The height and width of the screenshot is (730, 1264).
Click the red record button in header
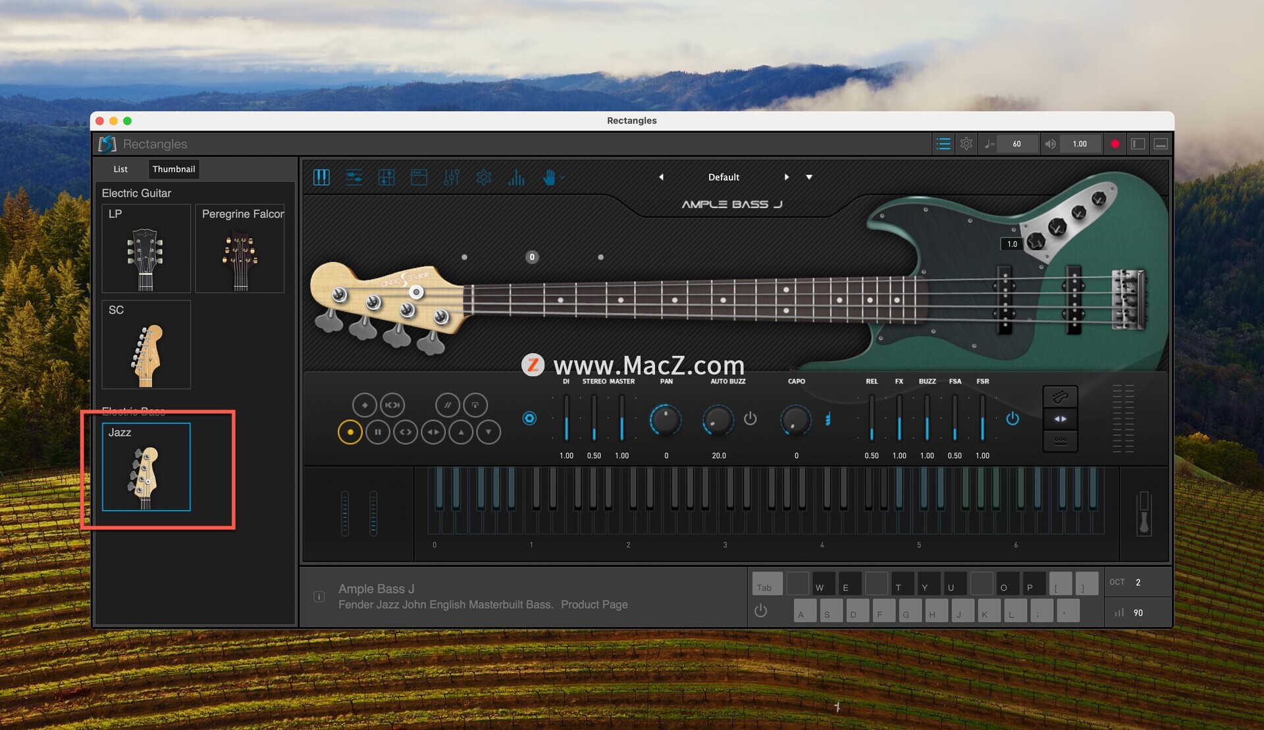tap(1115, 144)
